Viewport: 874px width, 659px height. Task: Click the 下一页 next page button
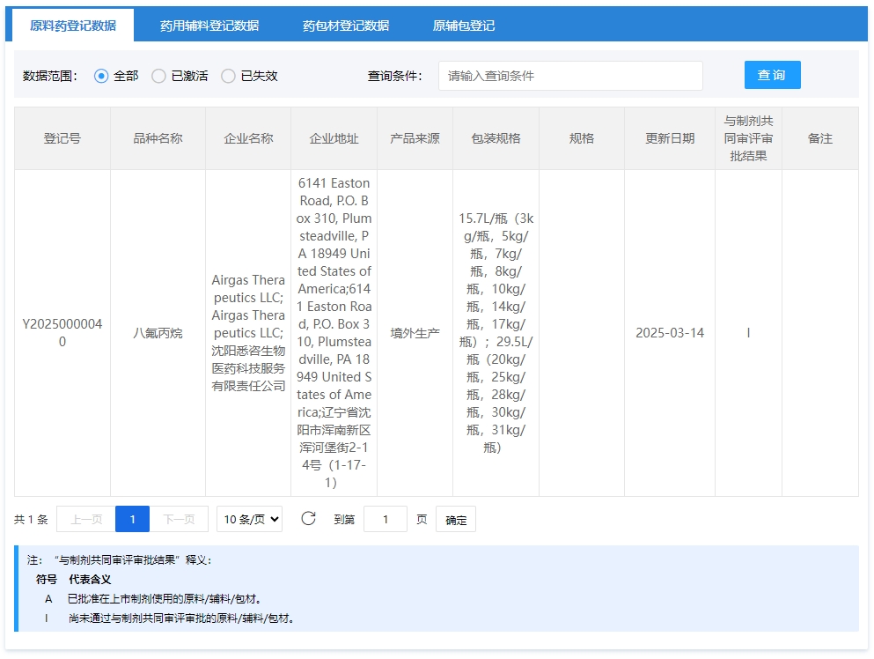coord(179,520)
